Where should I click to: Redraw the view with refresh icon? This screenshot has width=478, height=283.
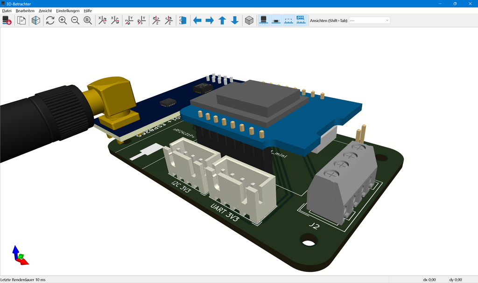[50, 21]
